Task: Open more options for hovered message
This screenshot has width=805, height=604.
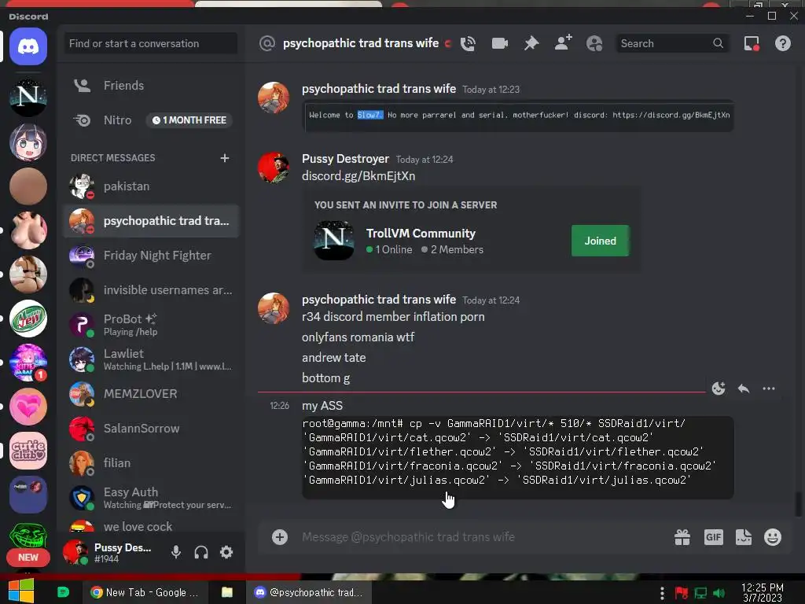Action: click(x=769, y=389)
